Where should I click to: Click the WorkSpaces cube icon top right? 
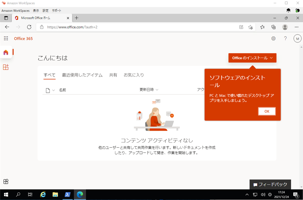click(298, 10)
